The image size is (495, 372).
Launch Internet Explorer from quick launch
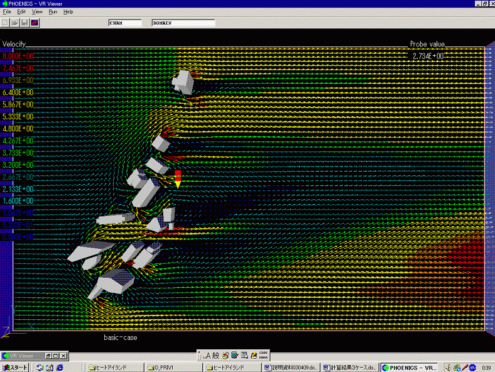click(60, 367)
